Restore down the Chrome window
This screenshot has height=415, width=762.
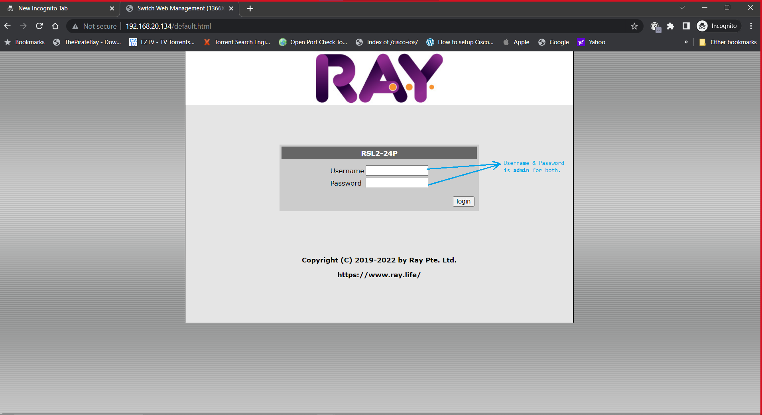tap(727, 8)
